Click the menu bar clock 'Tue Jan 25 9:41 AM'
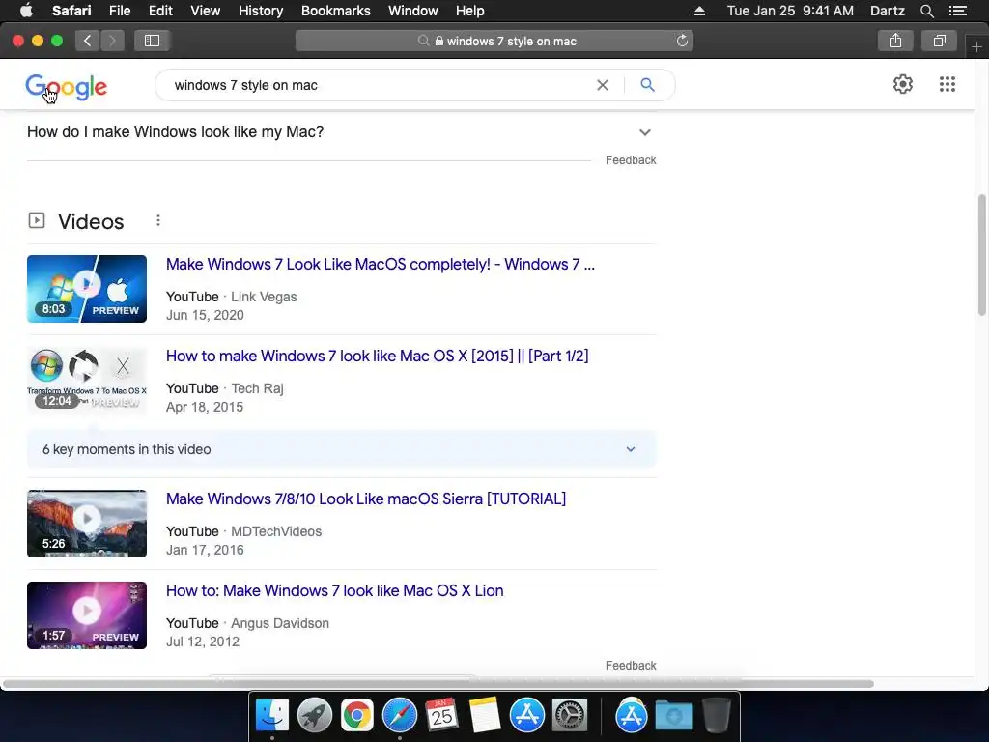The image size is (989, 742). (x=790, y=11)
